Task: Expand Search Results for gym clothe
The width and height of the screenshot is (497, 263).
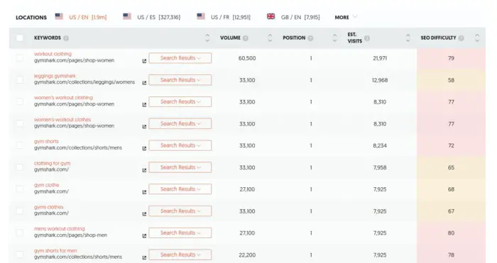Action: (x=180, y=189)
